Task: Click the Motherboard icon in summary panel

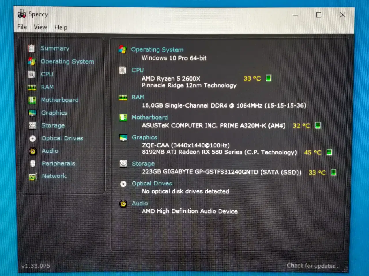Action: pos(123,117)
